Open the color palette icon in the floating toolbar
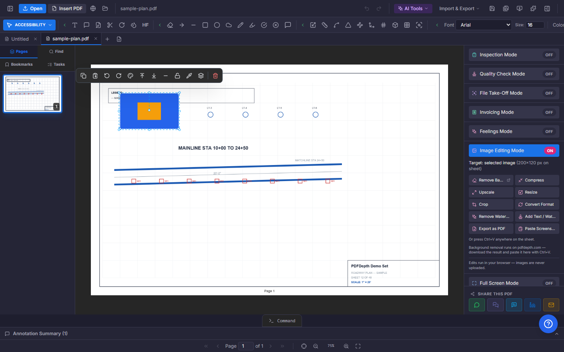The height and width of the screenshot is (352, 564). (x=130, y=76)
